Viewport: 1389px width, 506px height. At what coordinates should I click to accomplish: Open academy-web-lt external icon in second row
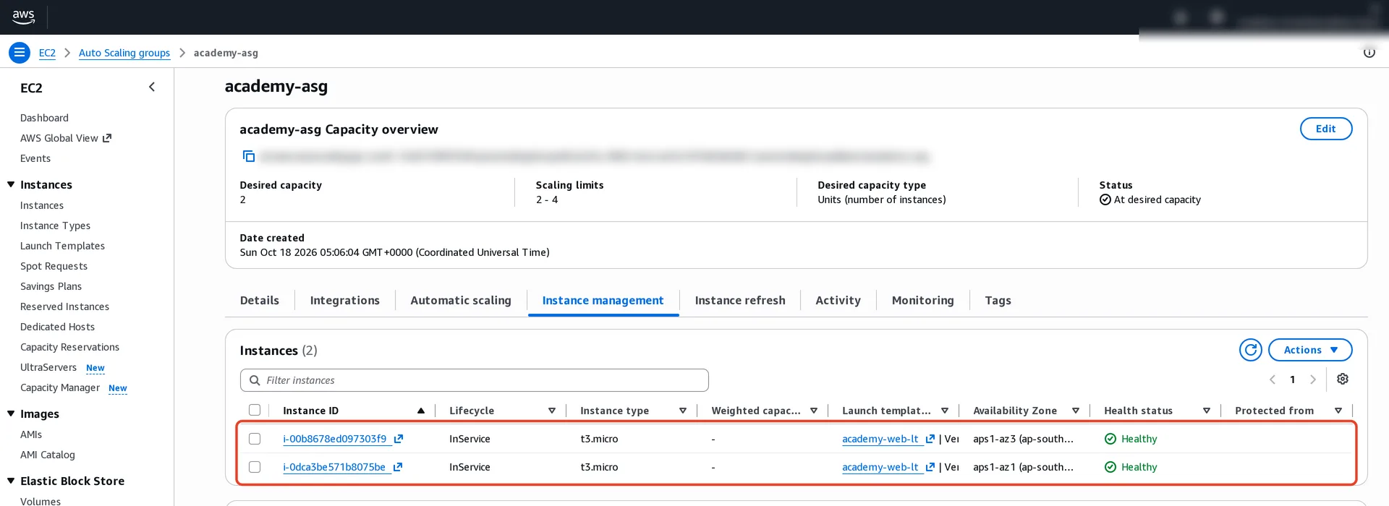930,467
